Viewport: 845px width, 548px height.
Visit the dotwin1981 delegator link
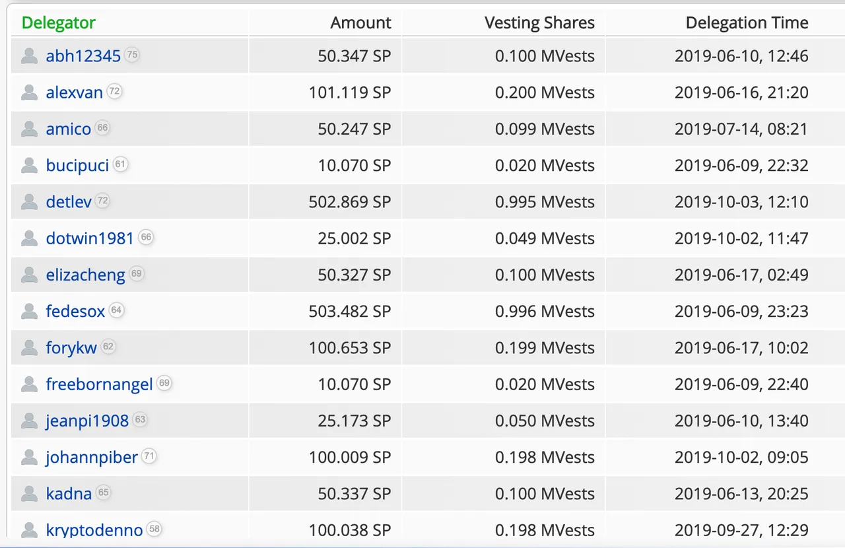90,238
